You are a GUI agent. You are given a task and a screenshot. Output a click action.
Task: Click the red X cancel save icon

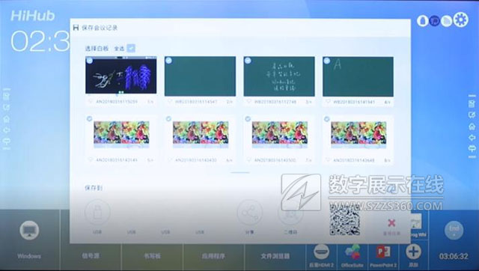(391, 223)
